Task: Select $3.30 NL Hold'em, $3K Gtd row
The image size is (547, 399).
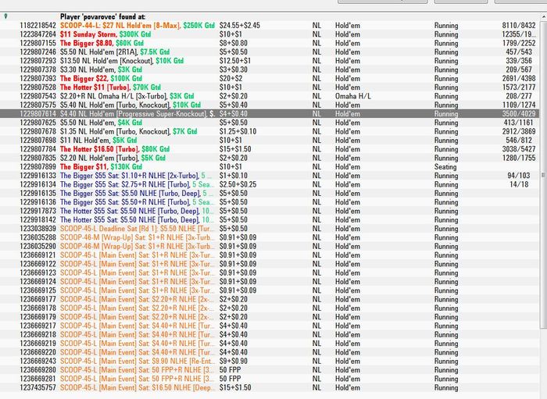Action: 270,69
